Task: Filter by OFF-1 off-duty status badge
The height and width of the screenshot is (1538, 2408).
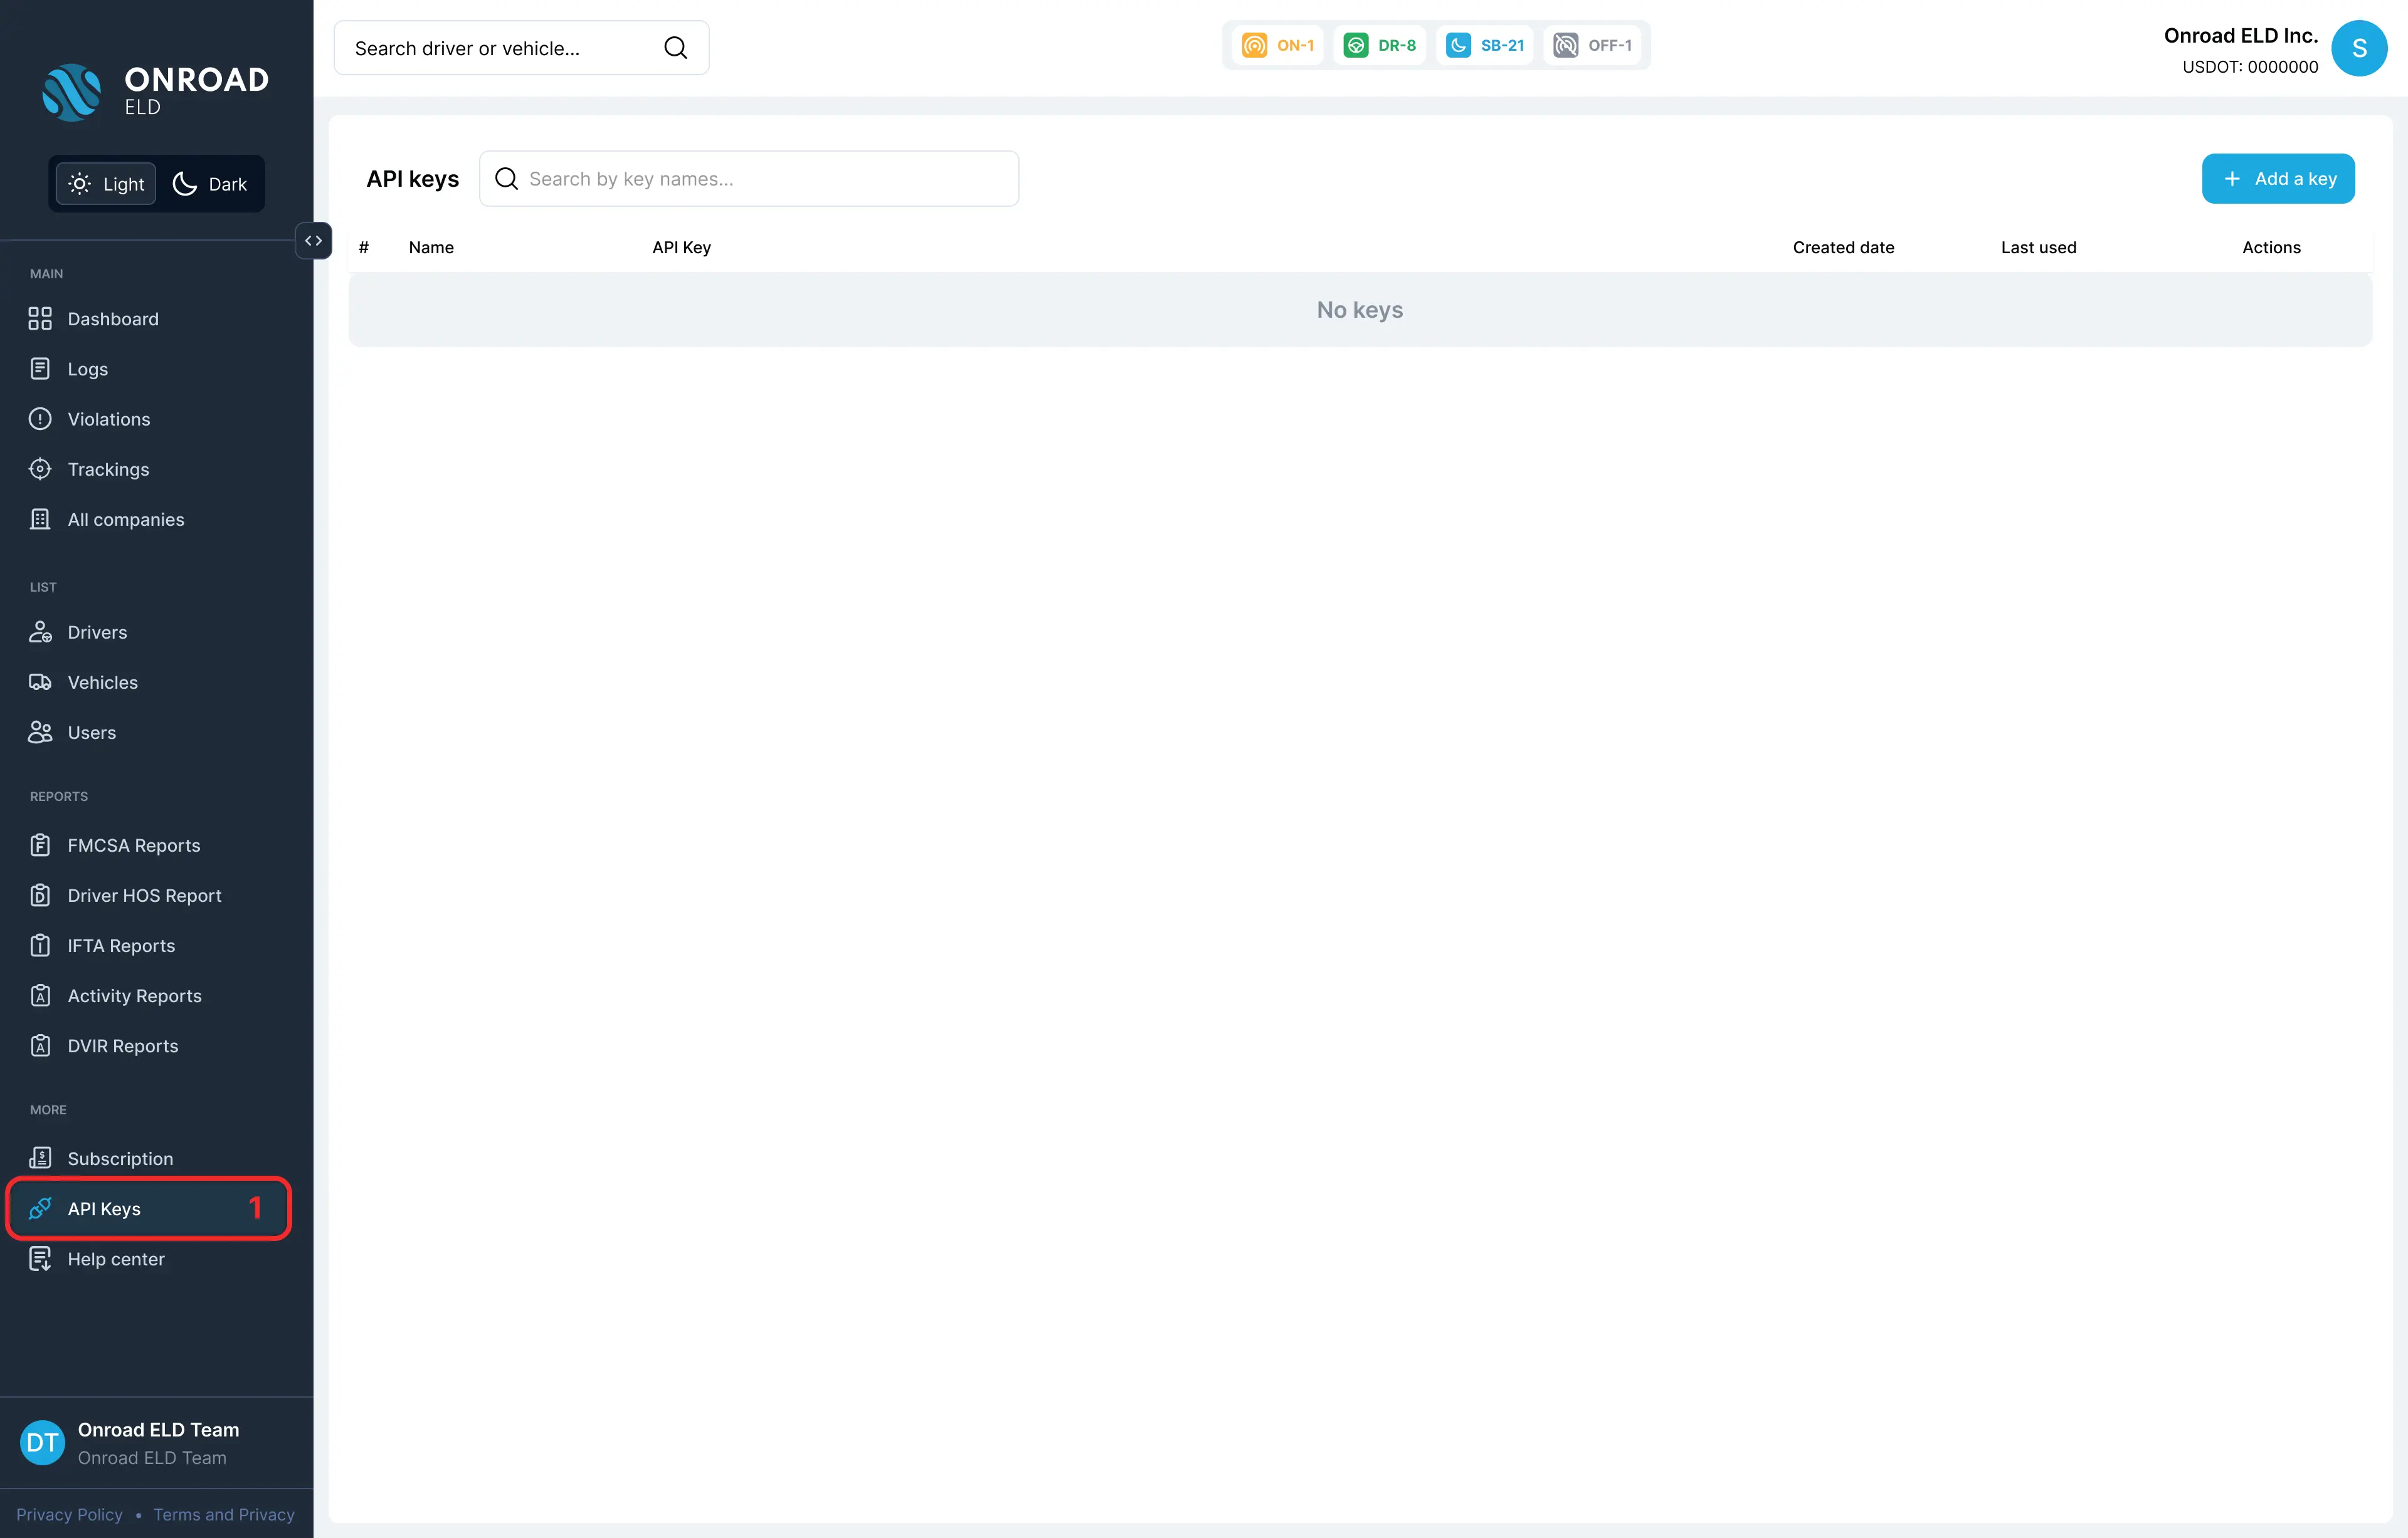Action: 1592,45
